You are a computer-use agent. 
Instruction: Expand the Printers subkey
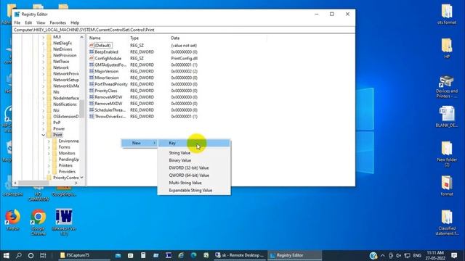[x=49, y=165]
